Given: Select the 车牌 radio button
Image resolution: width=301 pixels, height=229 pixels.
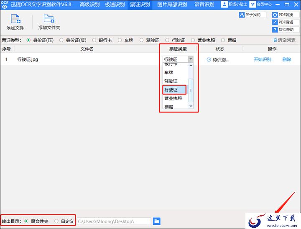Looking at the screenshot, I should [x=120, y=40].
